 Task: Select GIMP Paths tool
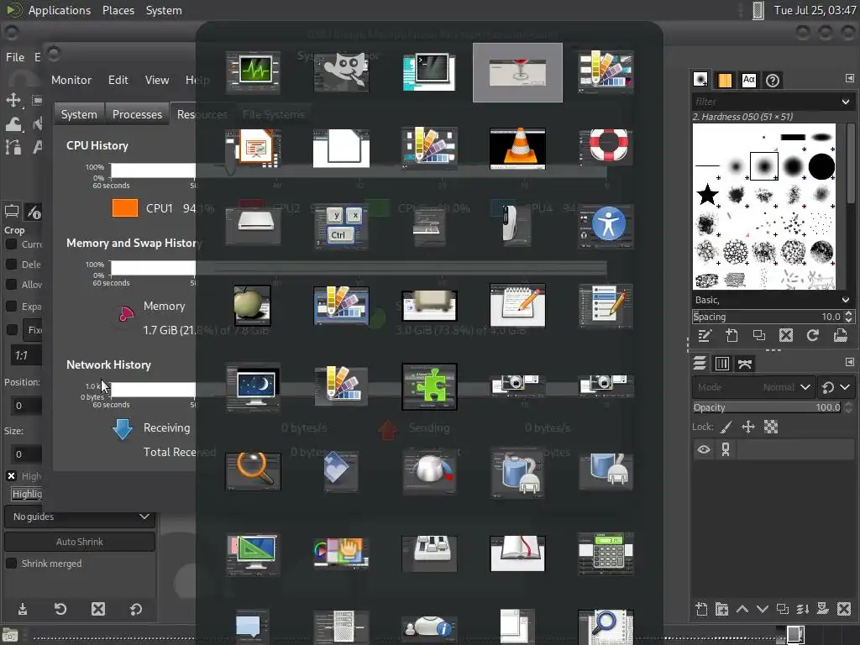click(13, 146)
